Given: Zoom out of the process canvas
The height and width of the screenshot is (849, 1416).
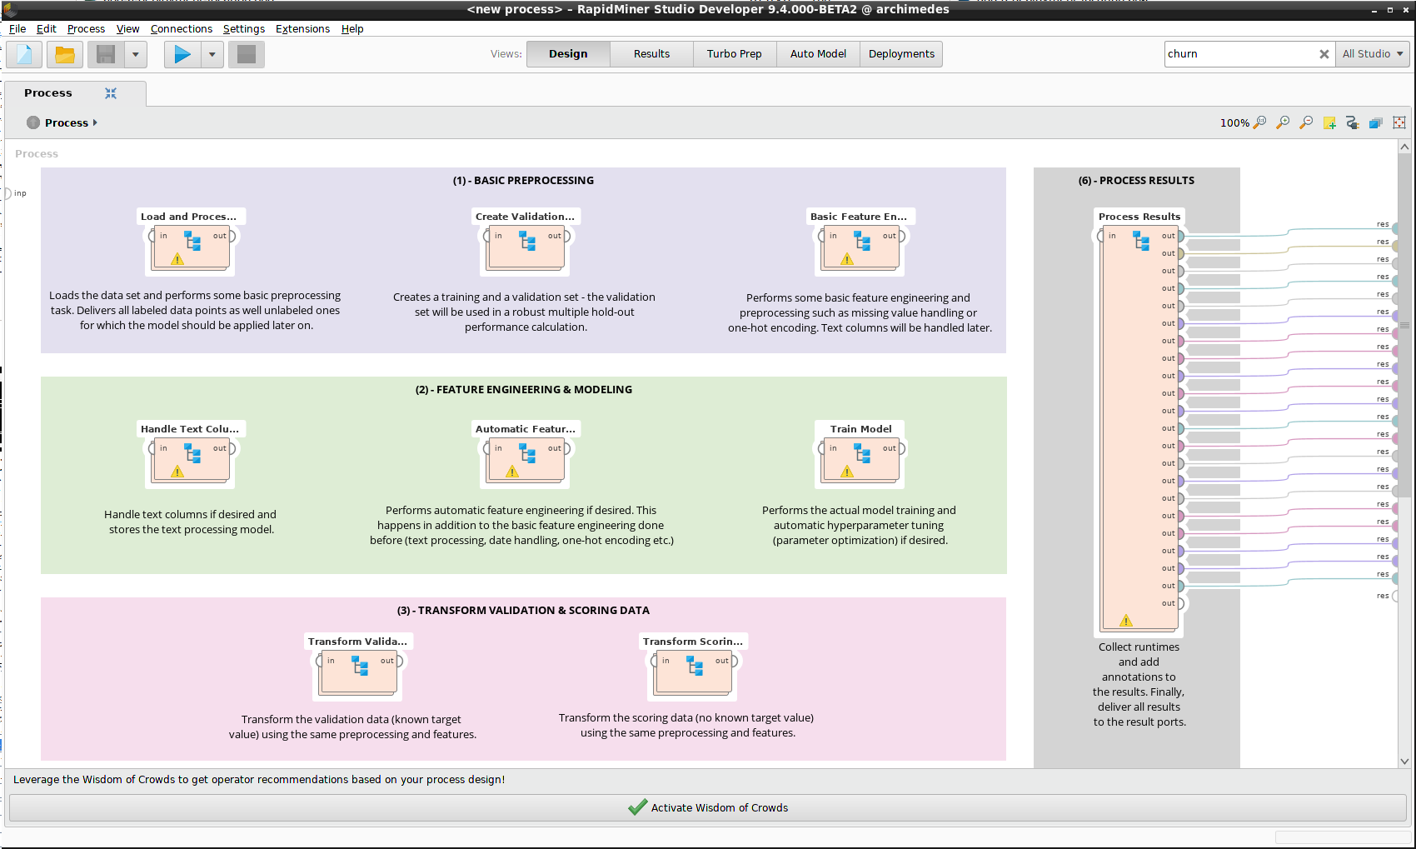Looking at the screenshot, I should point(1306,122).
